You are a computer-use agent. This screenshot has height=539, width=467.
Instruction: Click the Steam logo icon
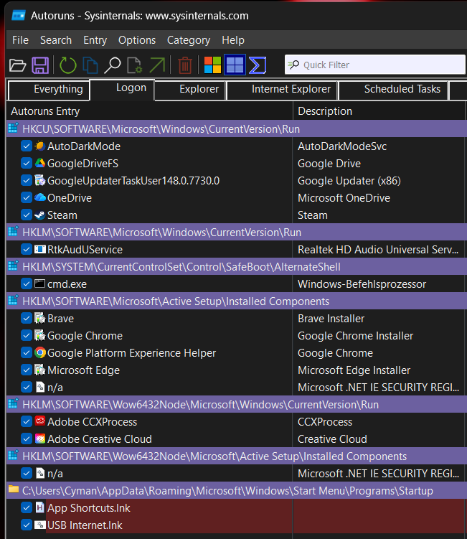coord(40,215)
